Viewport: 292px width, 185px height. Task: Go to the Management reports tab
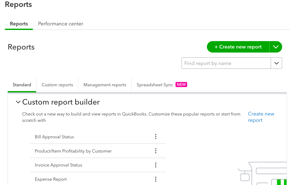[x=105, y=85]
